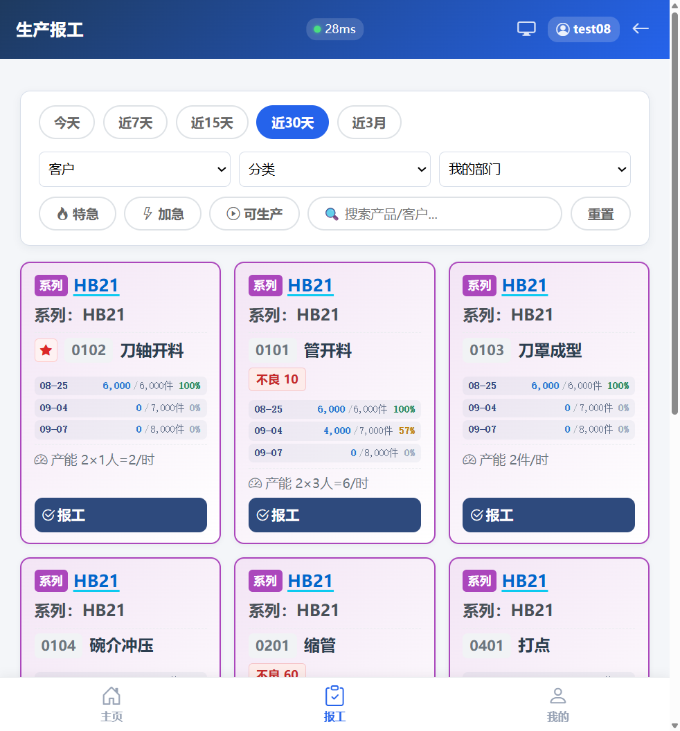
Task: Select the 近7天 date filter
Action: pos(135,123)
